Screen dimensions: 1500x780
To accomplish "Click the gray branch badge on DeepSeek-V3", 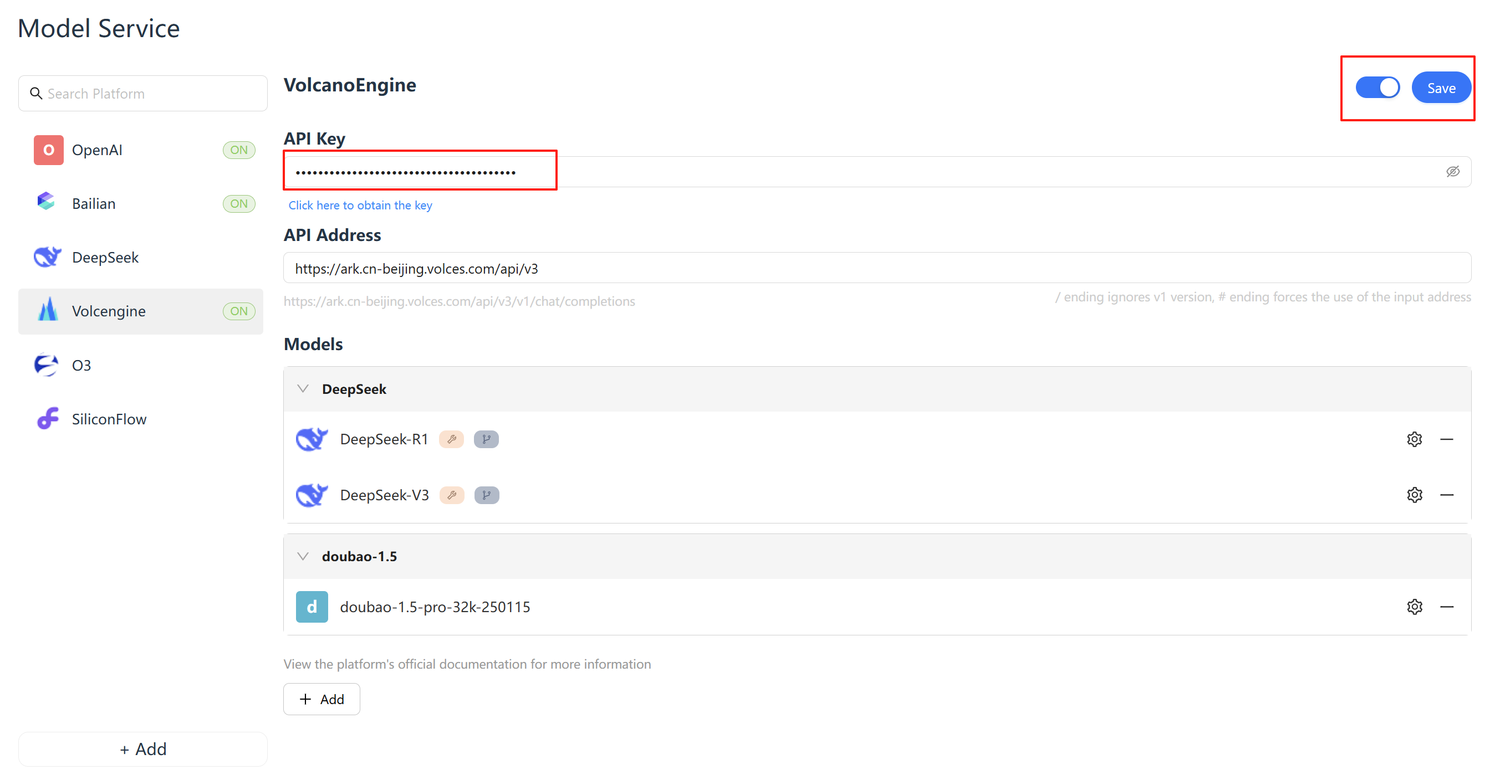I will pos(487,495).
